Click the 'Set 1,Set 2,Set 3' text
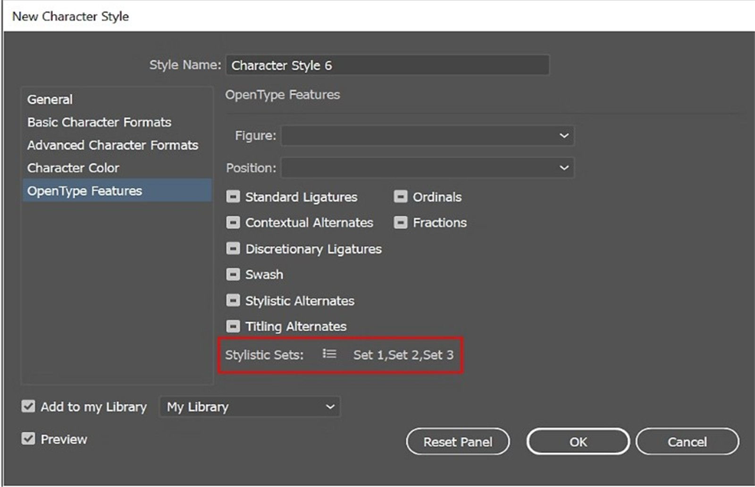Image resolution: width=755 pixels, height=487 pixels. pos(403,355)
